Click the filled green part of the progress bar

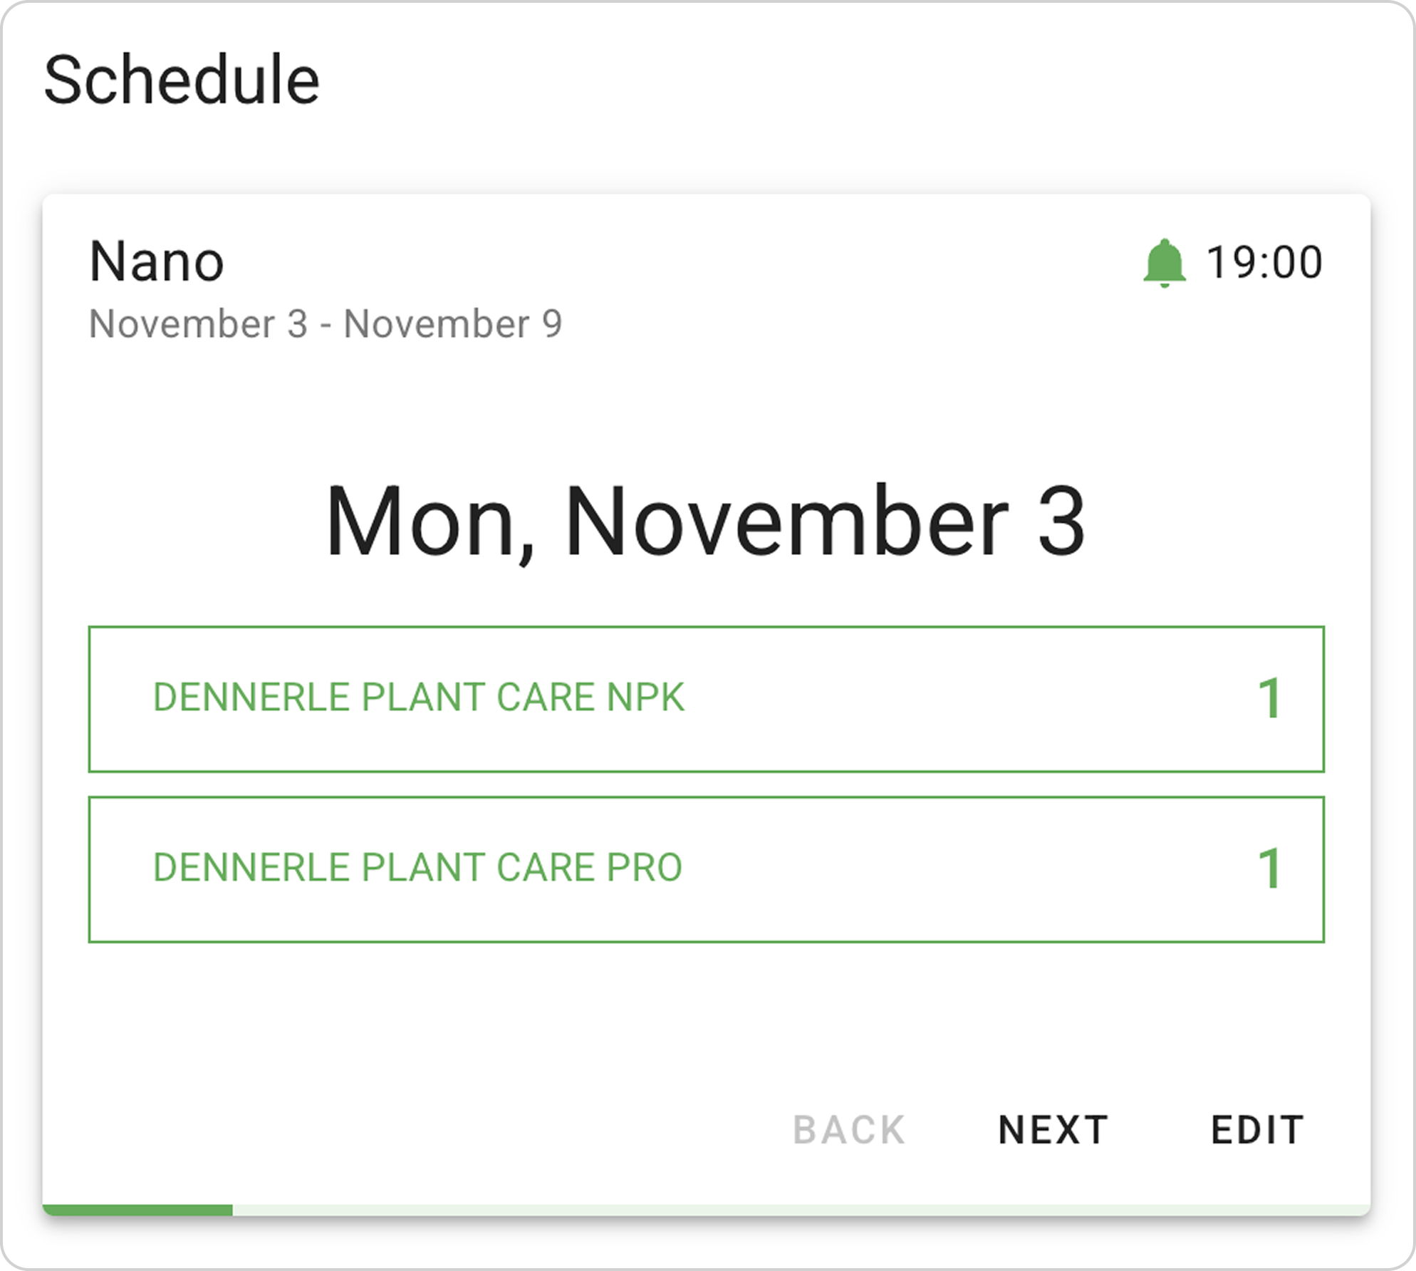[137, 1209]
